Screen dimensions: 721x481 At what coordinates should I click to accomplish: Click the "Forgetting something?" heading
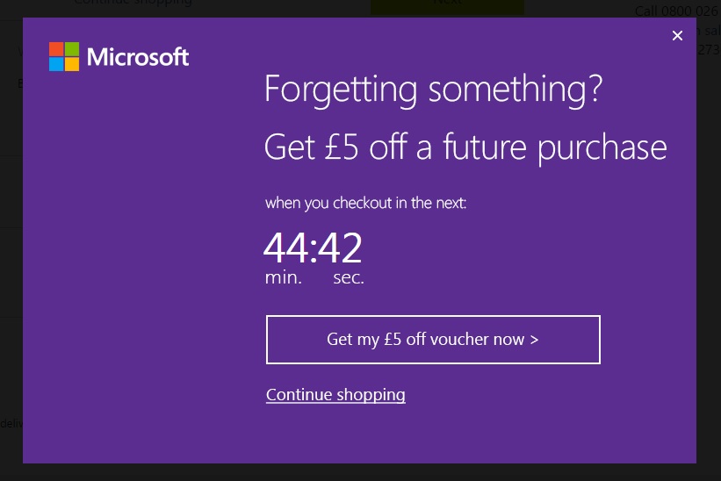[433, 89]
